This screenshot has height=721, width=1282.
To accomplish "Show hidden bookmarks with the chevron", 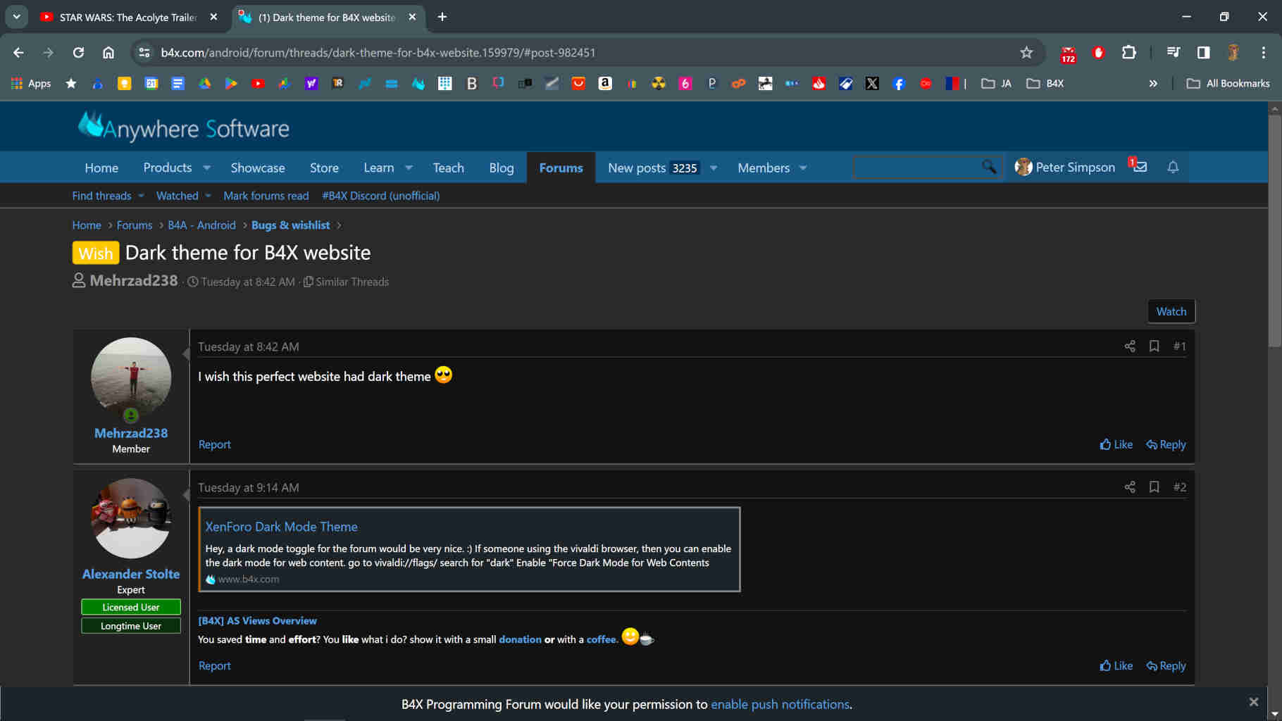I will tap(1153, 83).
